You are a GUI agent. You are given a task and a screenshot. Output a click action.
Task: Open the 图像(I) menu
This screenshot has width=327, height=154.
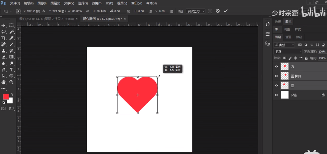click(42, 3)
